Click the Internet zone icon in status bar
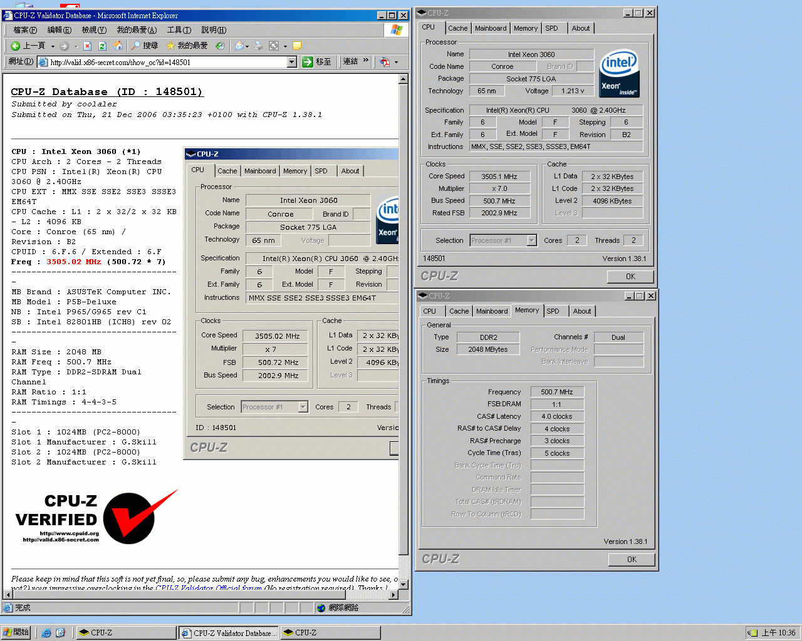The image size is (802, 641). click(x=321, y=608)
